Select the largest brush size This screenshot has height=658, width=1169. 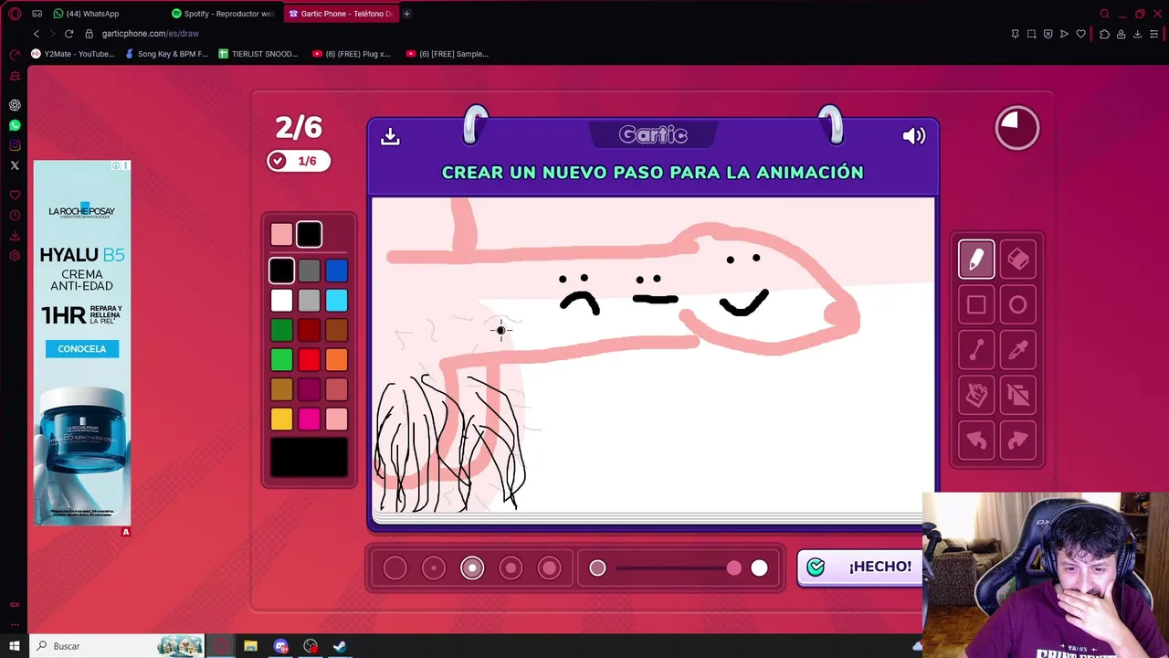point(549,568)
